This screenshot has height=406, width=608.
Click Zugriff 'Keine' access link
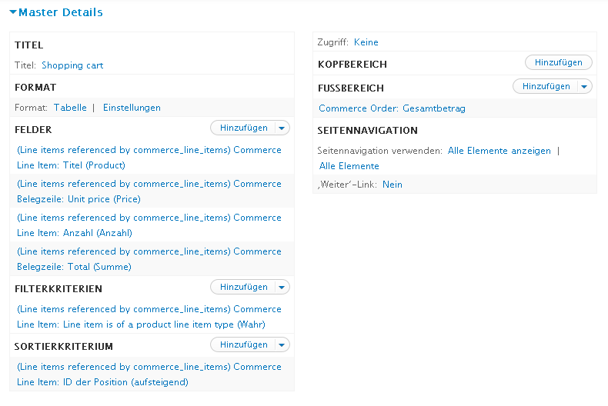[366, 42]
